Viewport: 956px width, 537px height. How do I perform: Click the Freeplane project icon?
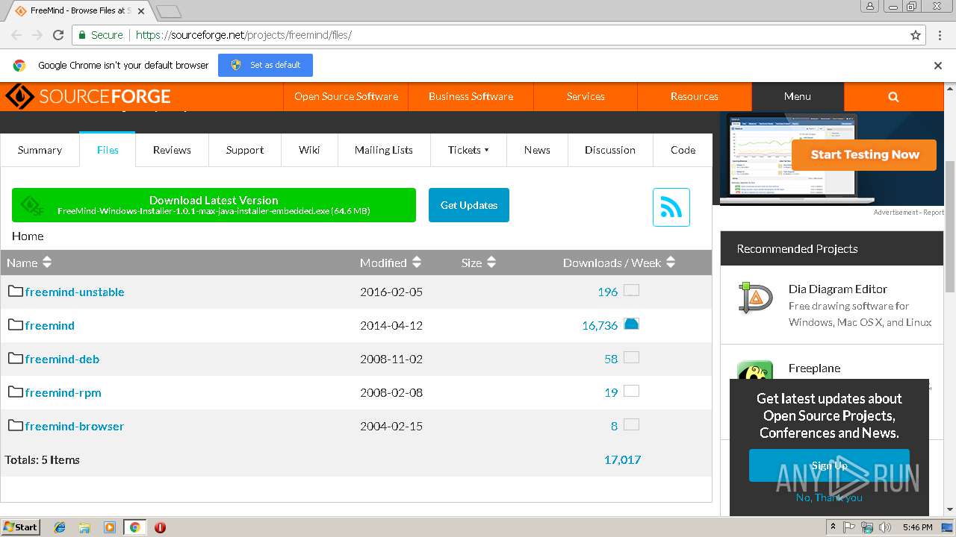tap(755, 371)
